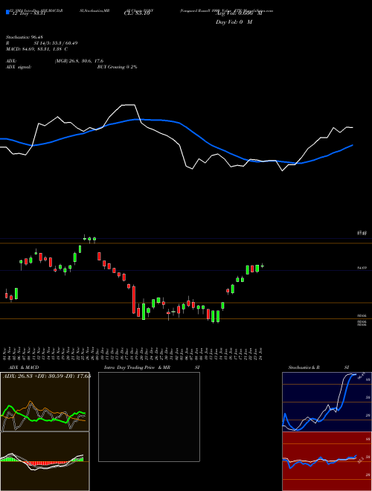Click the empty Intra Day Trading Price panel
Screen dimensions: 372x491
click(x=149, y=417)
